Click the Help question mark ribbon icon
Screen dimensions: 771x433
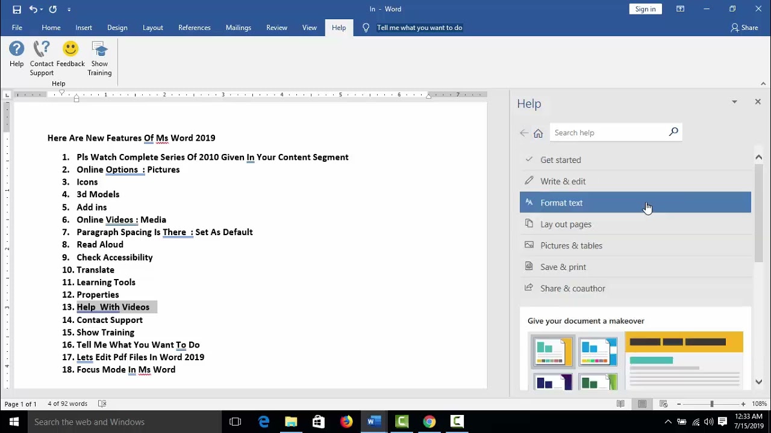17,54
